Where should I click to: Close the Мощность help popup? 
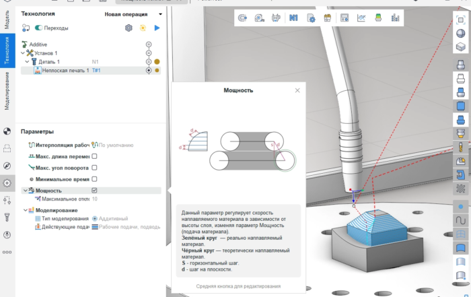click(x=297, y=90)
